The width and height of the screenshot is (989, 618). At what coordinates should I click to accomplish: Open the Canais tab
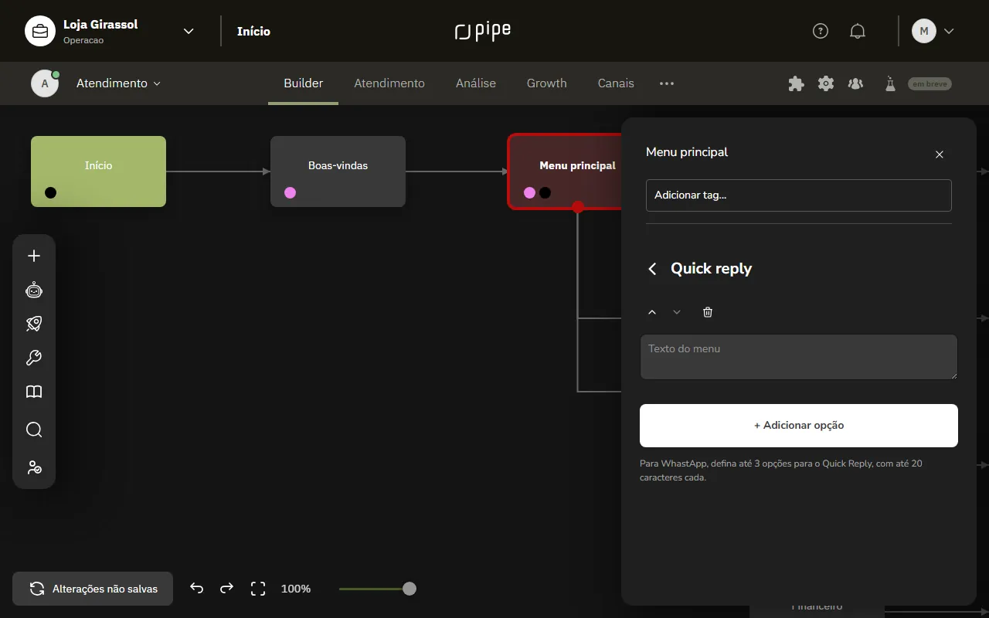click(616, 83)
